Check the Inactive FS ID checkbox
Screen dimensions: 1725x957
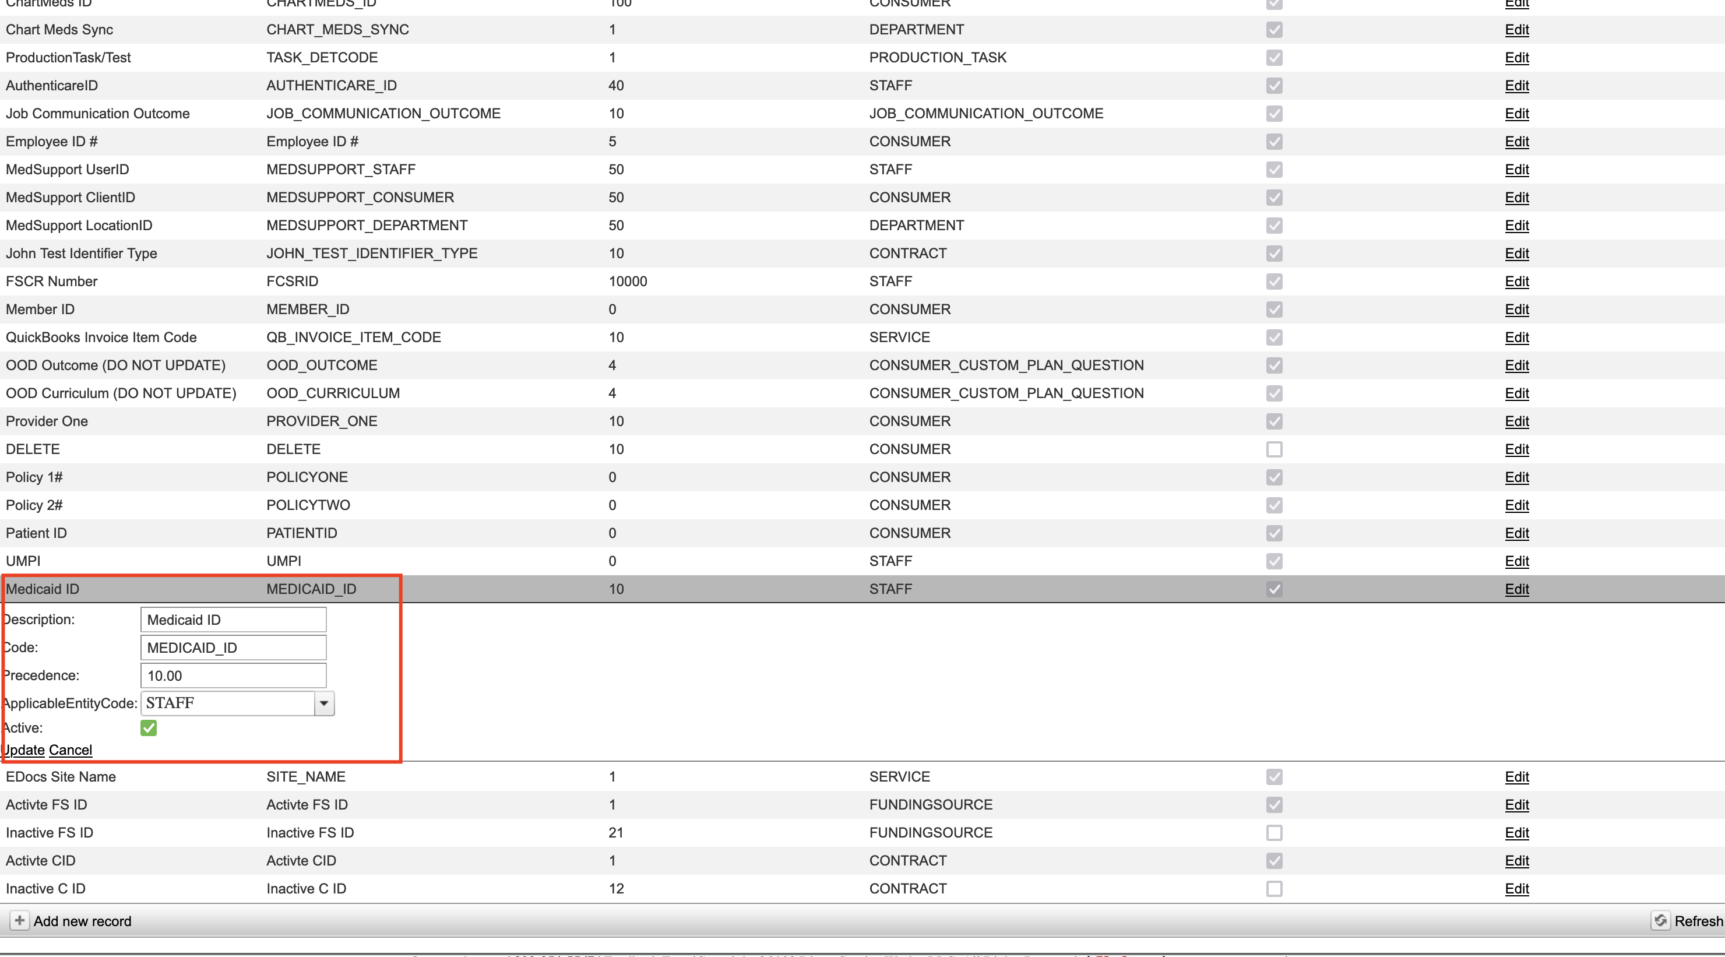[1274, 832]
